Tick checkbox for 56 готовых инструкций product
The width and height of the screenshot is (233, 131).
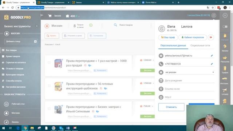coord(49,86)
